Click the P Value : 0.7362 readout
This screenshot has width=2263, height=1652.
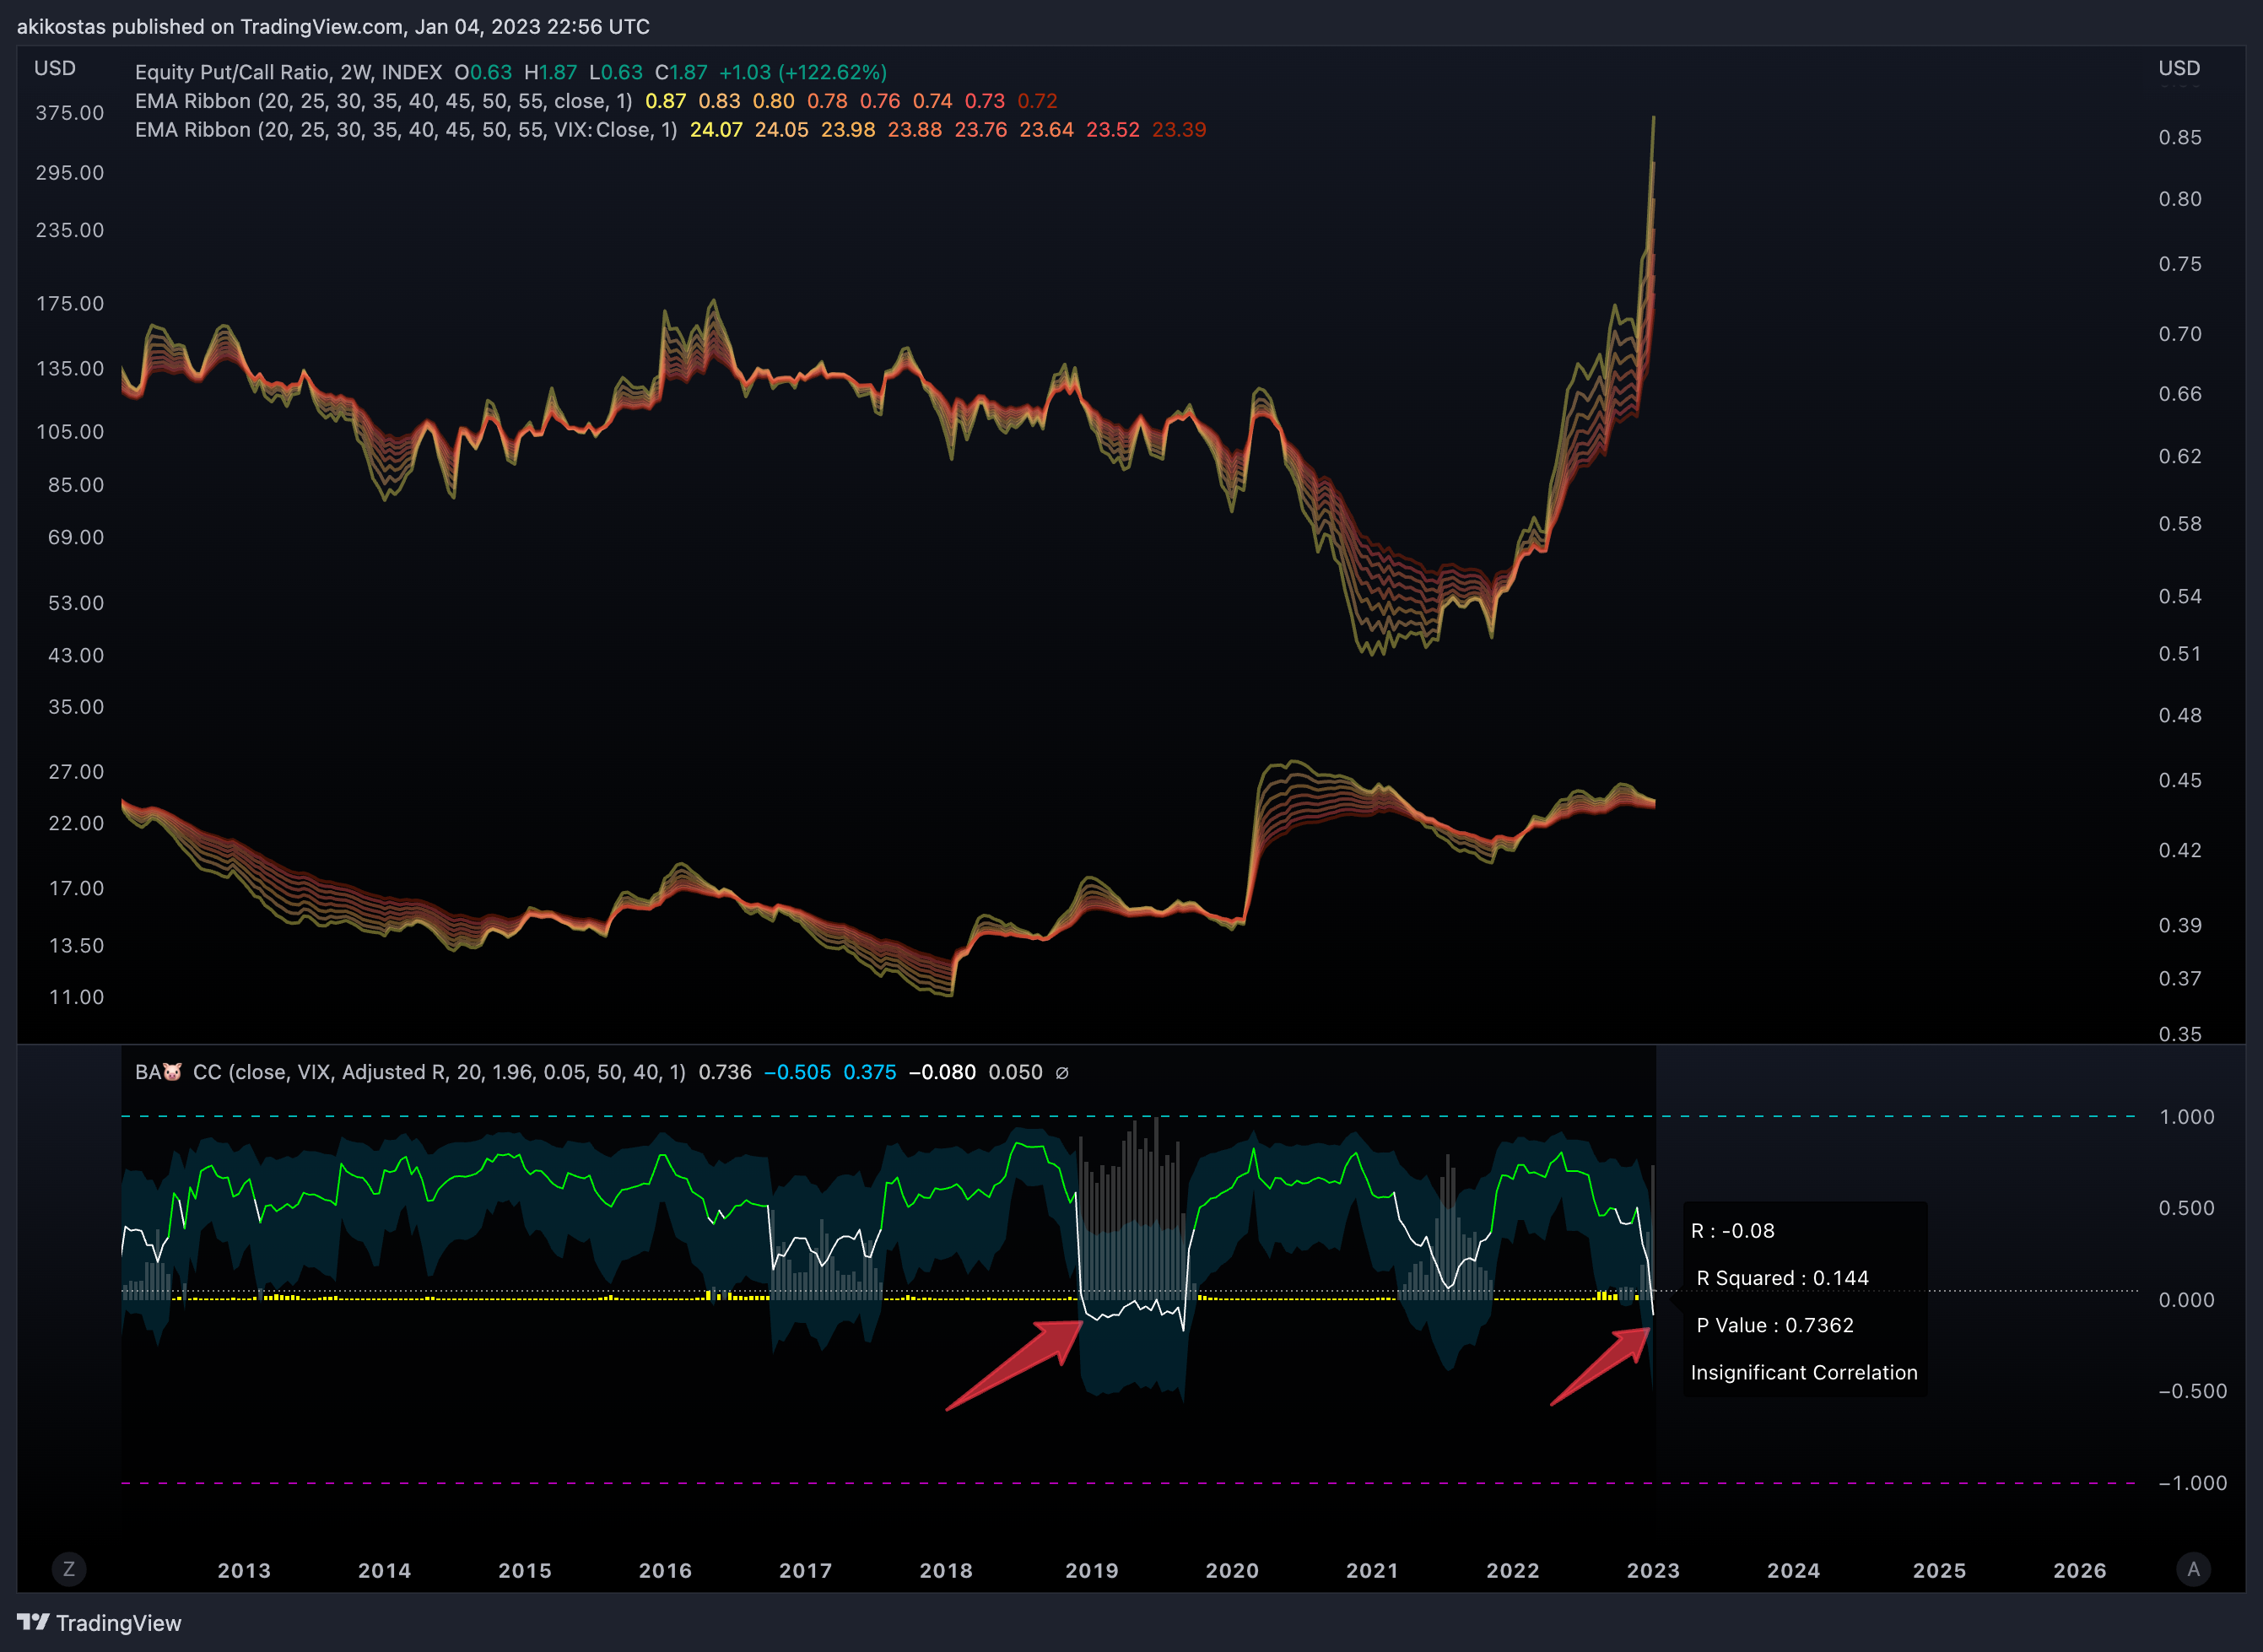[x=1775, y=1325]
